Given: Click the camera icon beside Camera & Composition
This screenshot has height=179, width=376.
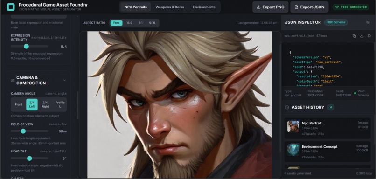Looking at the screenshot, I should (13, 80).
